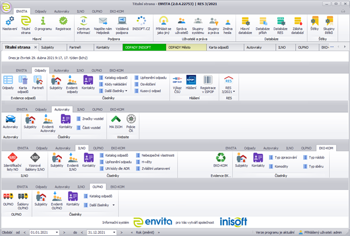
Task: Open Databáze RES in top ribbon
Action: (x=281, y=25)
